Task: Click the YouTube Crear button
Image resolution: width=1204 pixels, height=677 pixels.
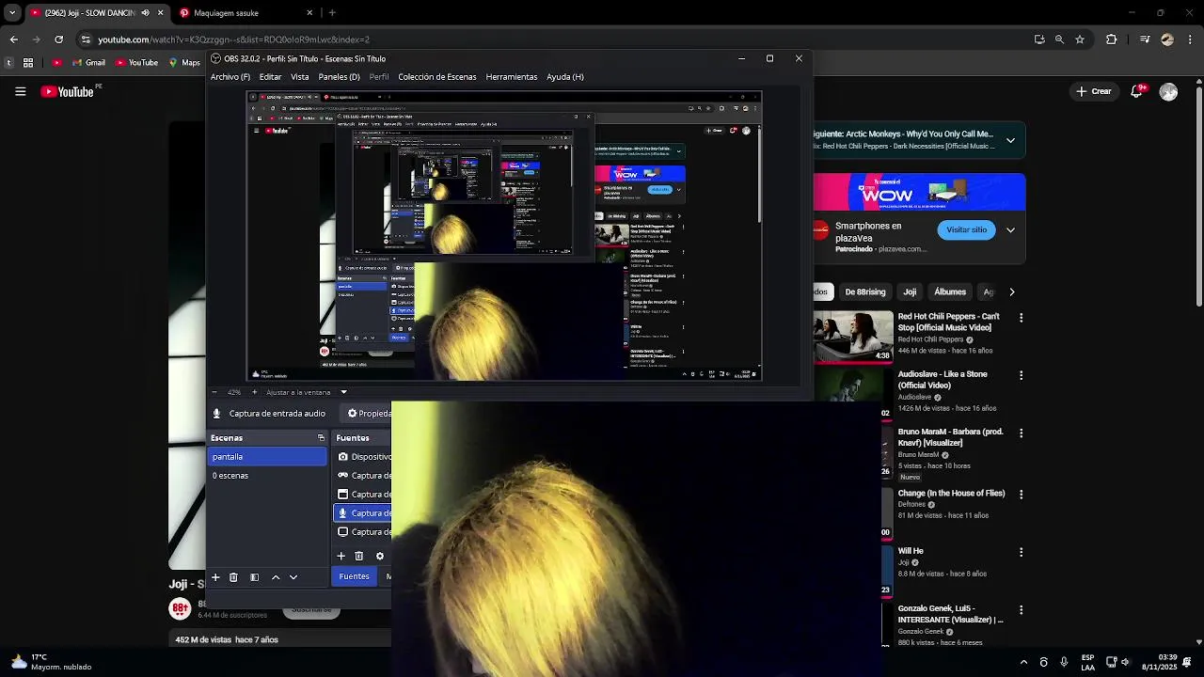Action: click(x=1095, y=91)
